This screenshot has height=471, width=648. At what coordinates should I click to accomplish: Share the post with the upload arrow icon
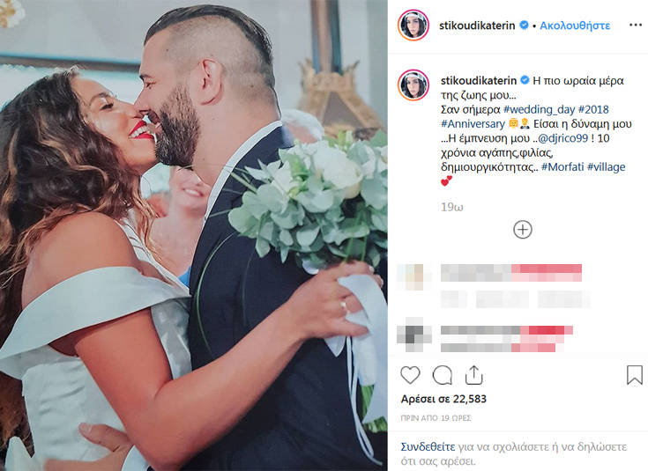point(474,375)
